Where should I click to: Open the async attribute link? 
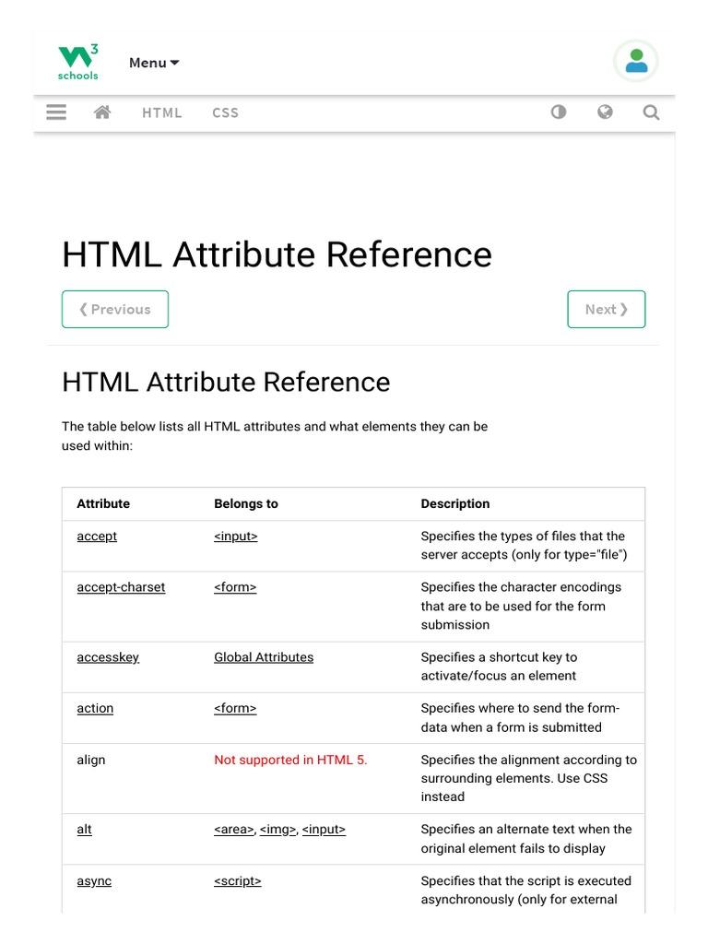94,881
